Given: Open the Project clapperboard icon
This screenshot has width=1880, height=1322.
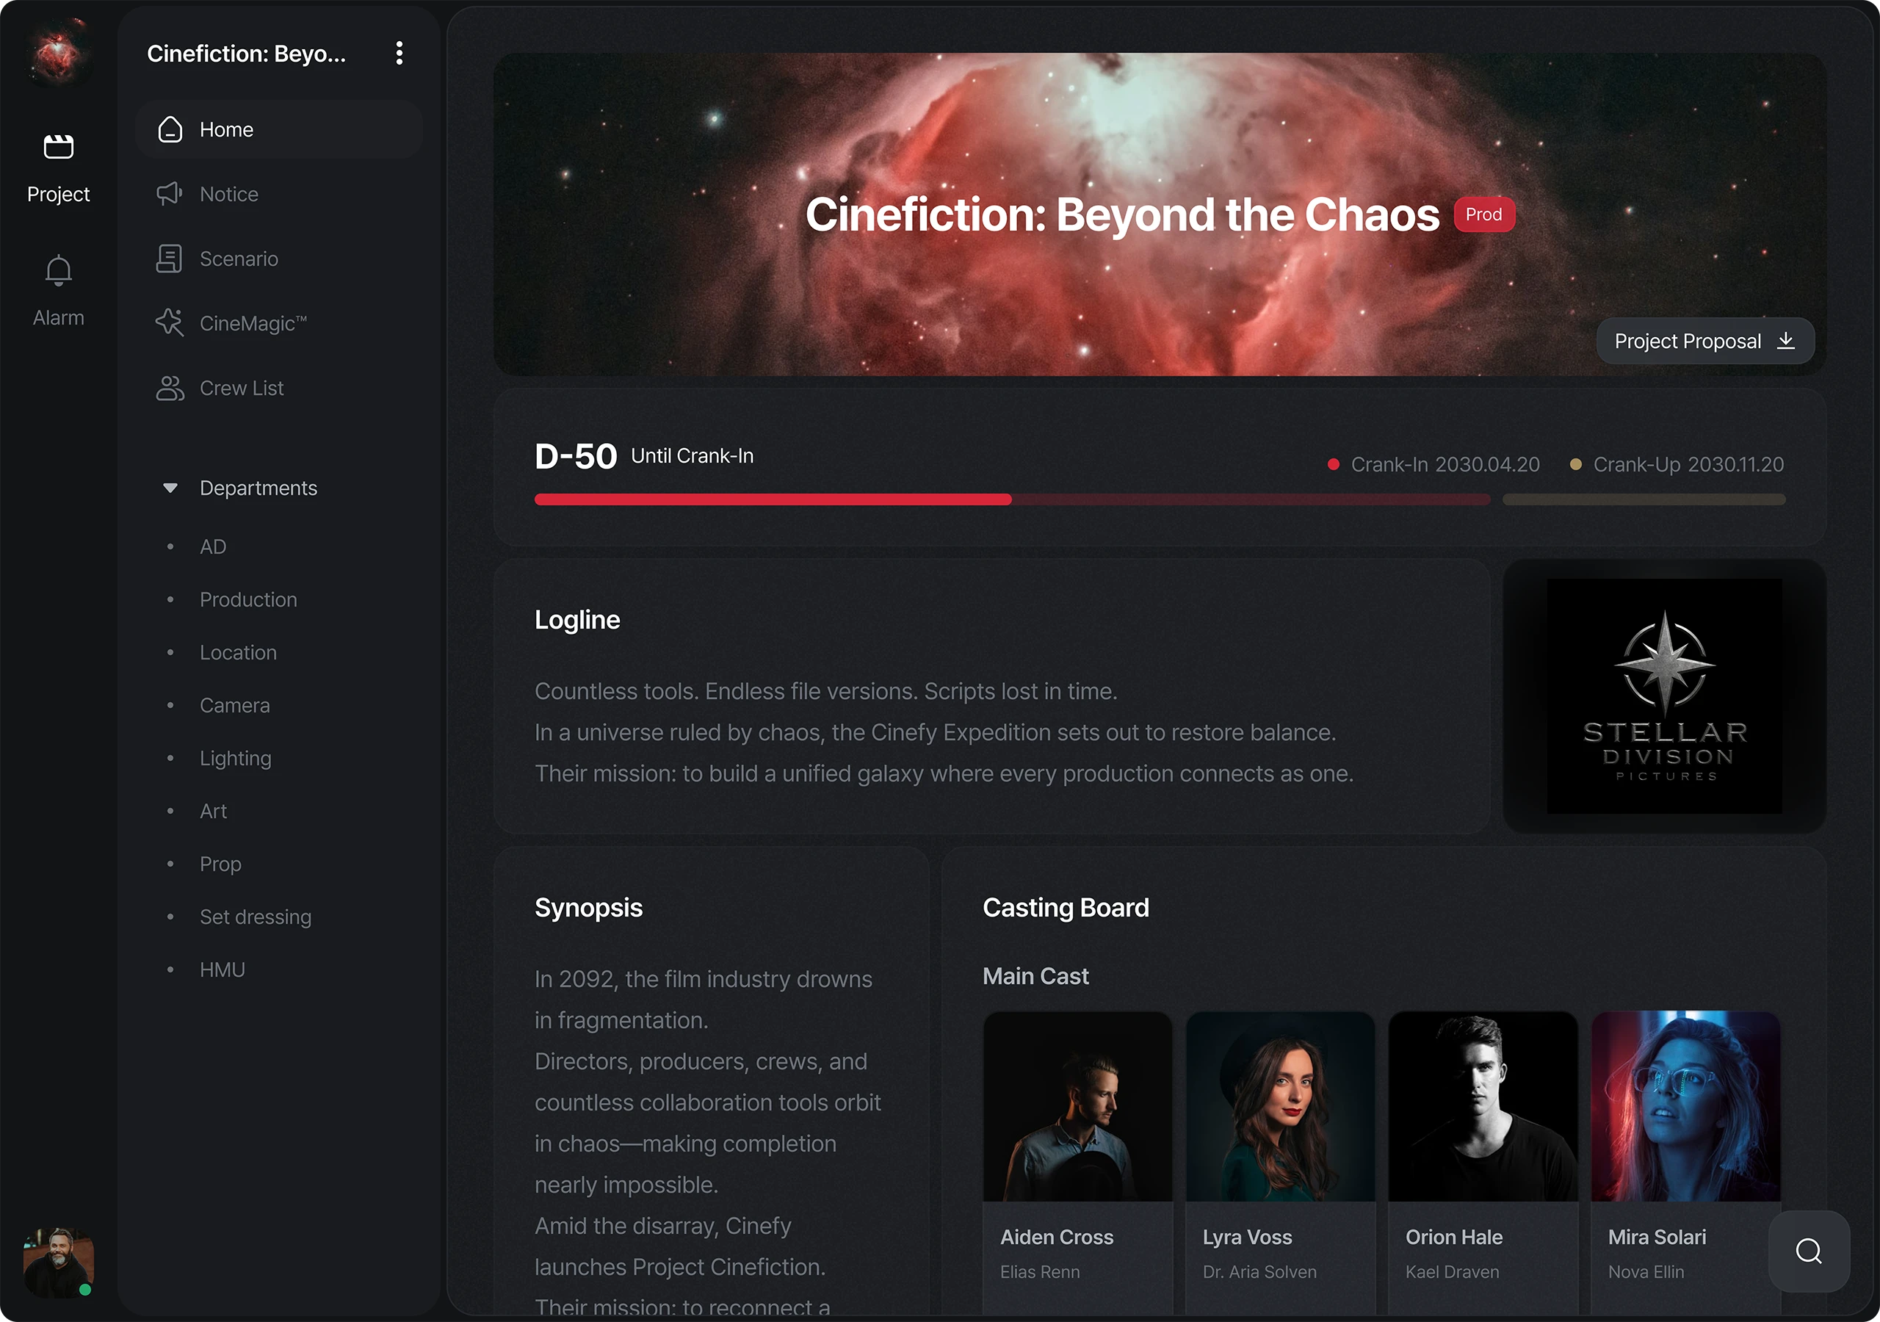Looking at the screenshot, I should coord(58,147).
